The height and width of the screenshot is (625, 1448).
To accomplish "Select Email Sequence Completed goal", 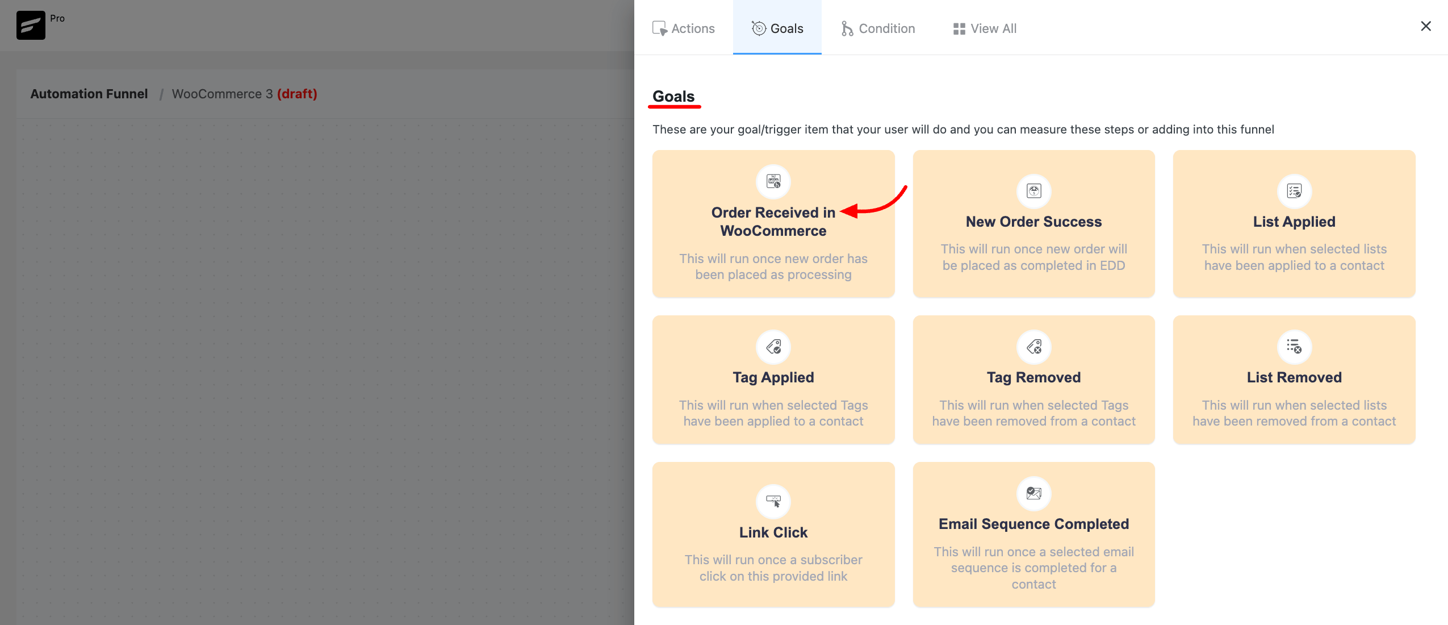I will coord(1033,535).
